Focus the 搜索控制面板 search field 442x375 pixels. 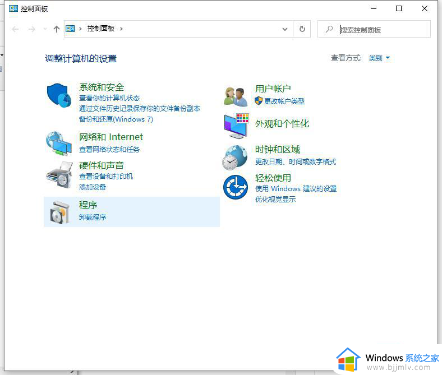coord(374,29)
